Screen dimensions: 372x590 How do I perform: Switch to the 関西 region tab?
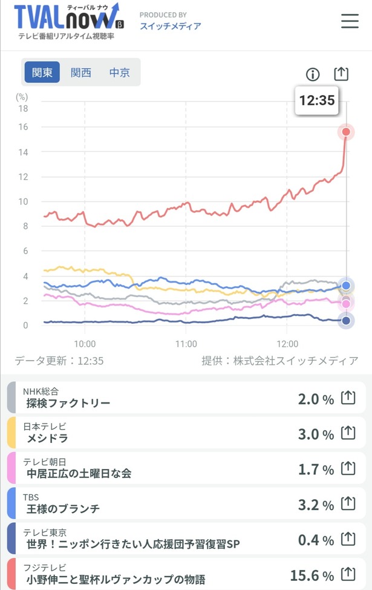(81, 72)
